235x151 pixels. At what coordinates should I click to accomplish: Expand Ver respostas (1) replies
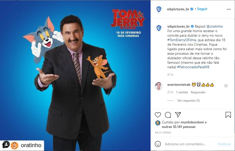click(189, 101)
